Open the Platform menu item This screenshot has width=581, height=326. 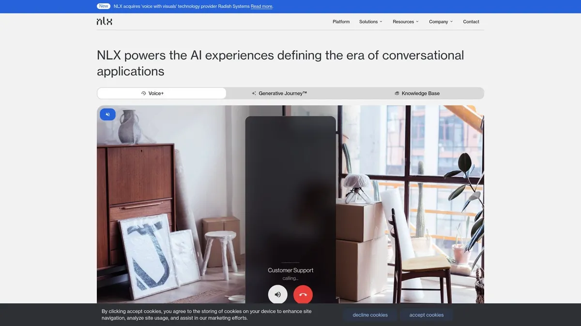pyautogui.click(x=341, y=22)
